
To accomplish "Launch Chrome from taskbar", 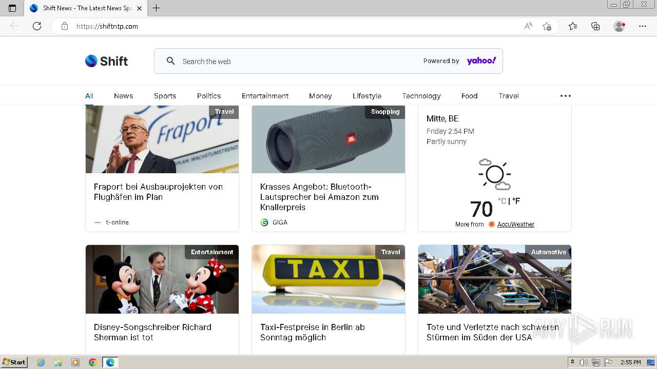I will pos(93,362).
